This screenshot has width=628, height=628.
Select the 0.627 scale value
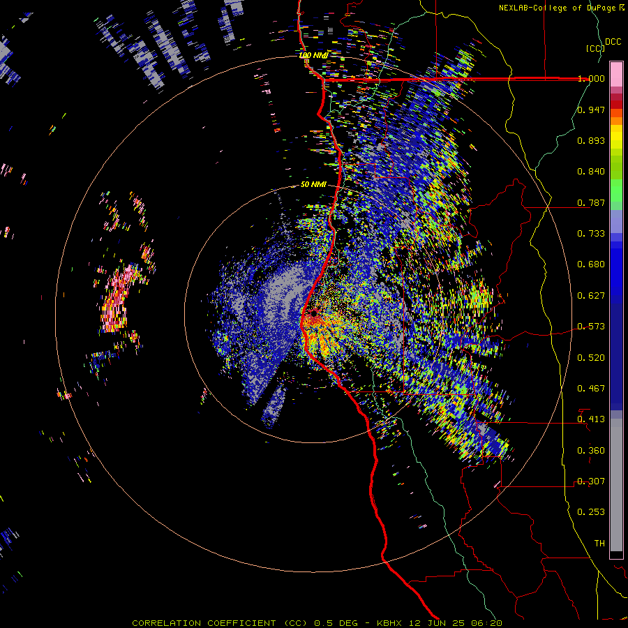(x=591, y=296)
